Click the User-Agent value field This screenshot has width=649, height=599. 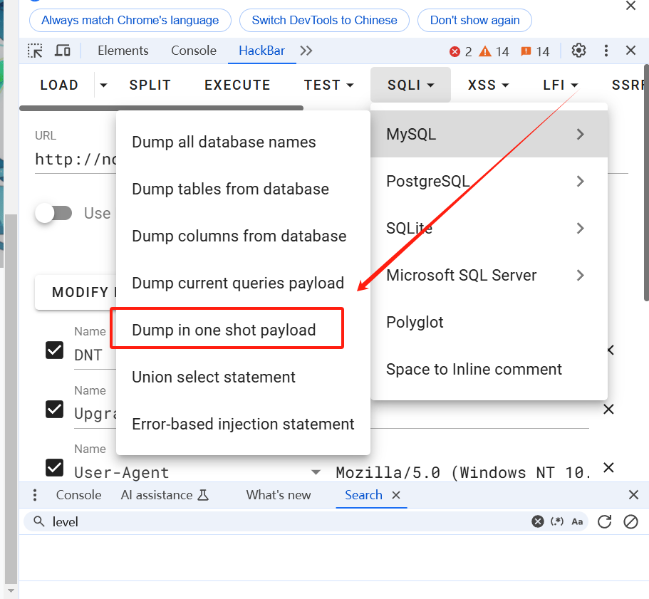(462, 472)
